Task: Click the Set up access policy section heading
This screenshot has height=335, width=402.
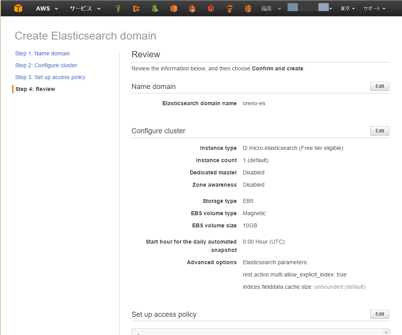Action: 164,314
